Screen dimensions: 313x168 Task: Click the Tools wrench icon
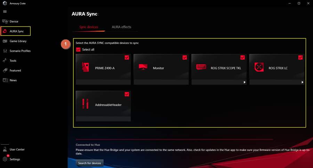tap(5, 61)
